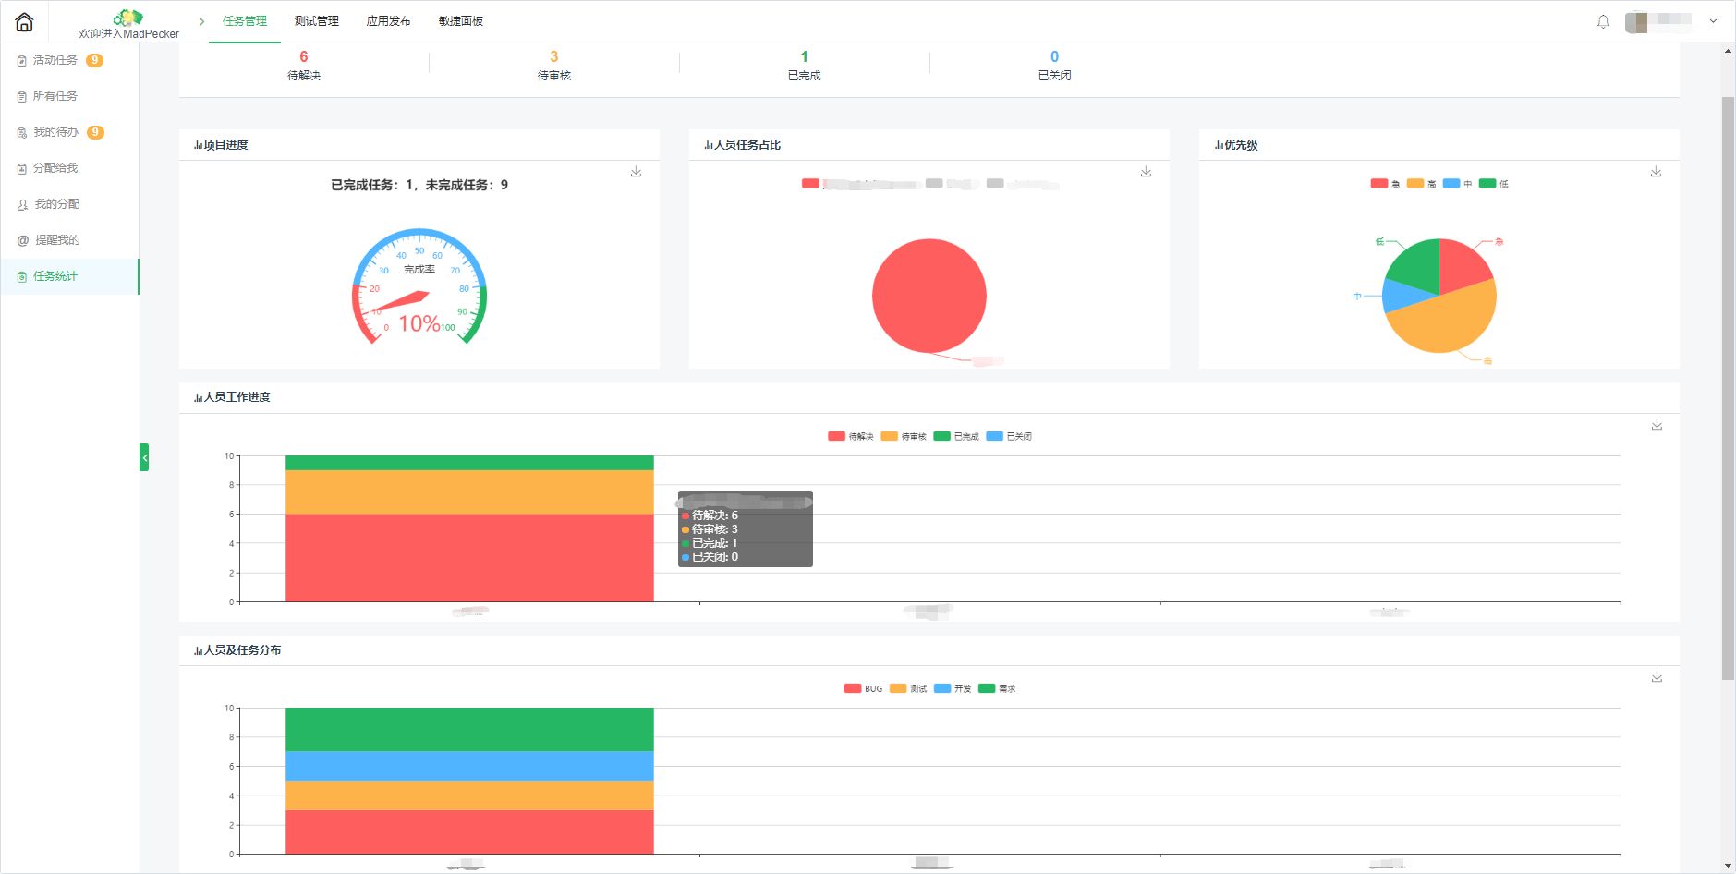
Task: Toggle 高 priority in 优先级 legend
Action: pos(1421,184)
